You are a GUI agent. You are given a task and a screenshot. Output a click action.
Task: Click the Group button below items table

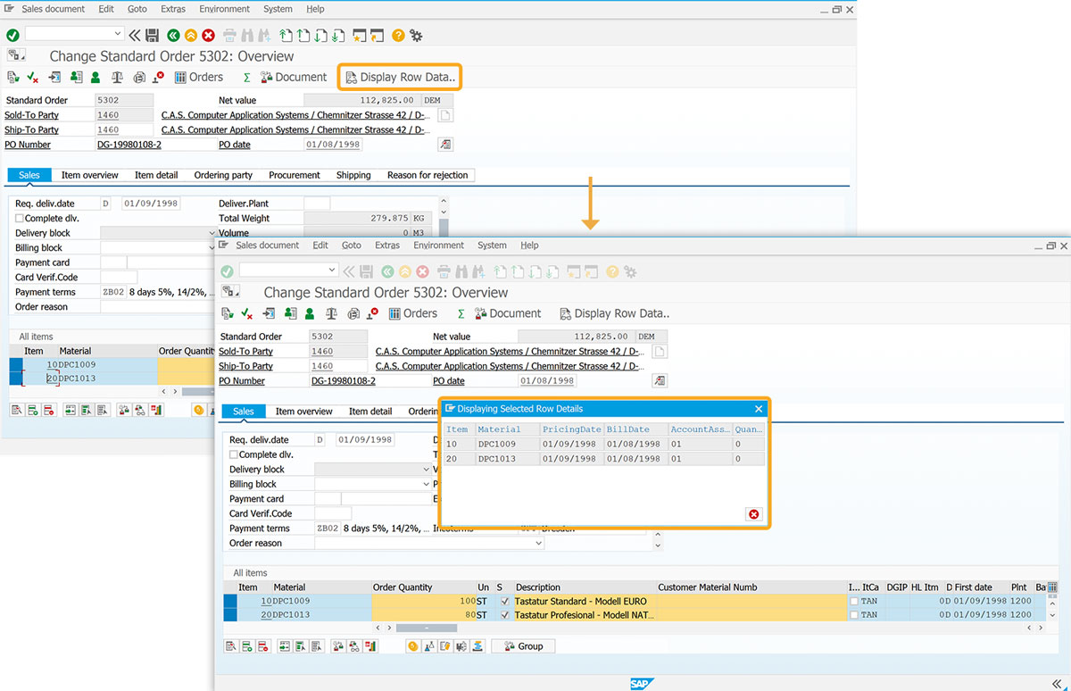coord(523,646)
